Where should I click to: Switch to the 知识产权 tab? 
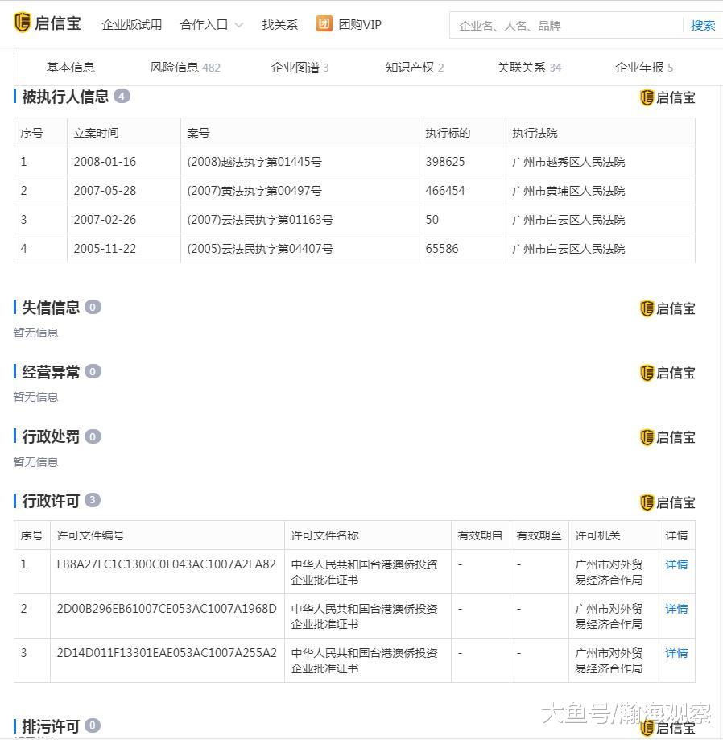411,68
